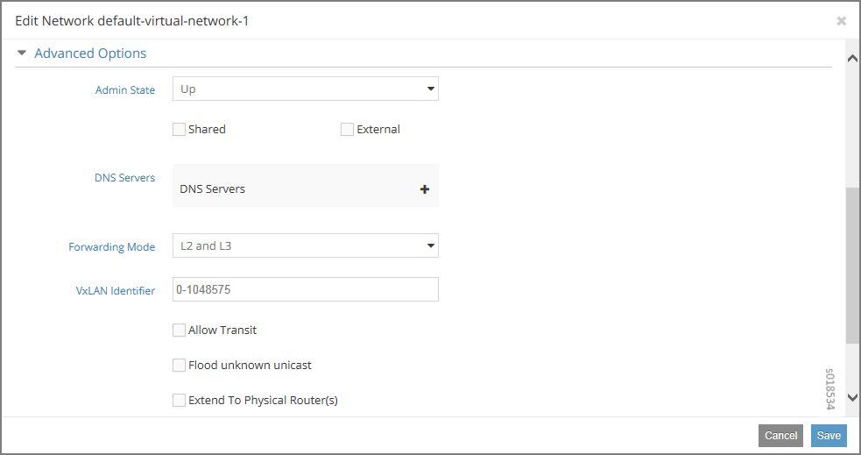Click the DNS Servers field label
This screenshot has height=455, width=861.
(124, 178)
